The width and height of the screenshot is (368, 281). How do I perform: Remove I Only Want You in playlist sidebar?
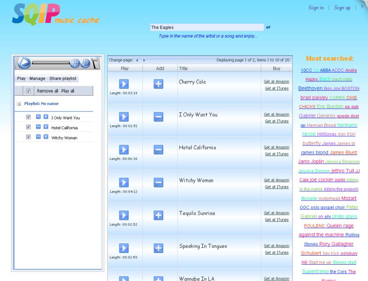(38, 117)
